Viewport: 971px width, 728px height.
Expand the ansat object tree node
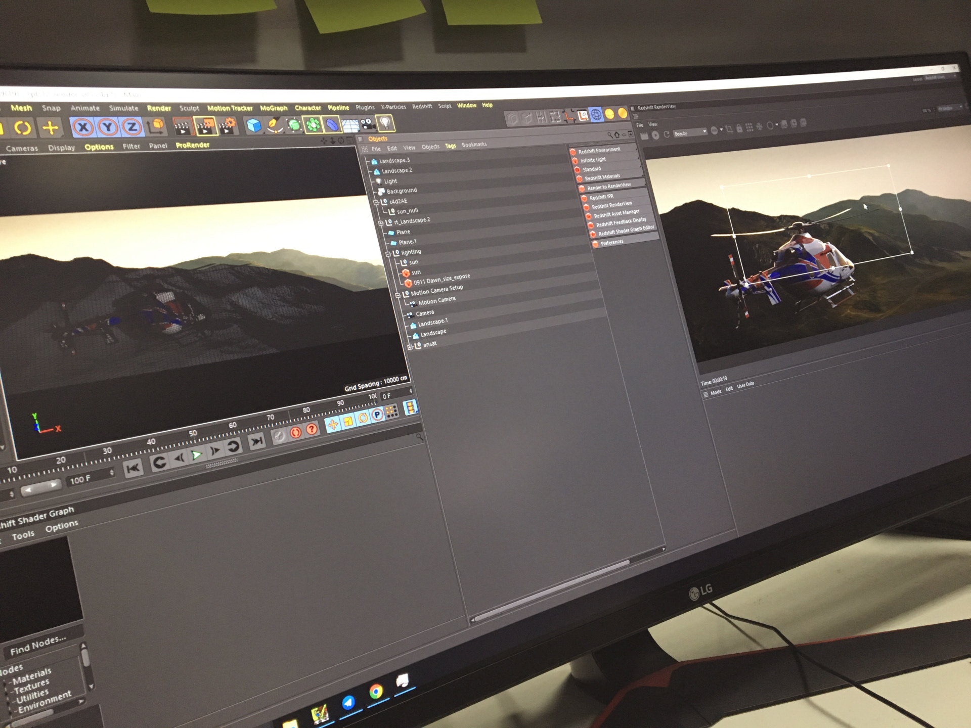(x=410, y=347)
